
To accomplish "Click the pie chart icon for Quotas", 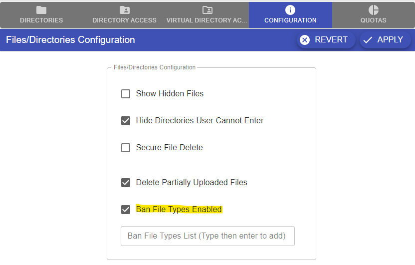I will point(374,10).
